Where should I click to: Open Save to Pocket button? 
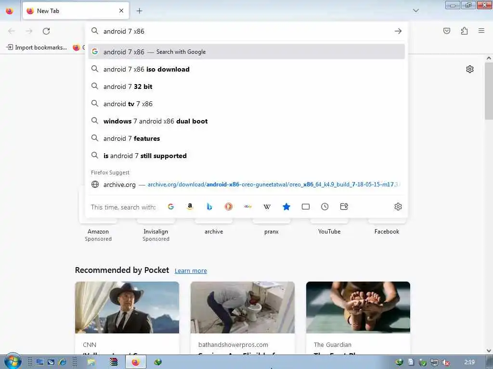[446, 31]
